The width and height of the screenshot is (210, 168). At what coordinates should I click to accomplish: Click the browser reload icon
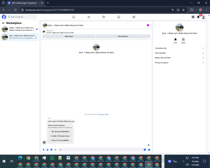16,10
